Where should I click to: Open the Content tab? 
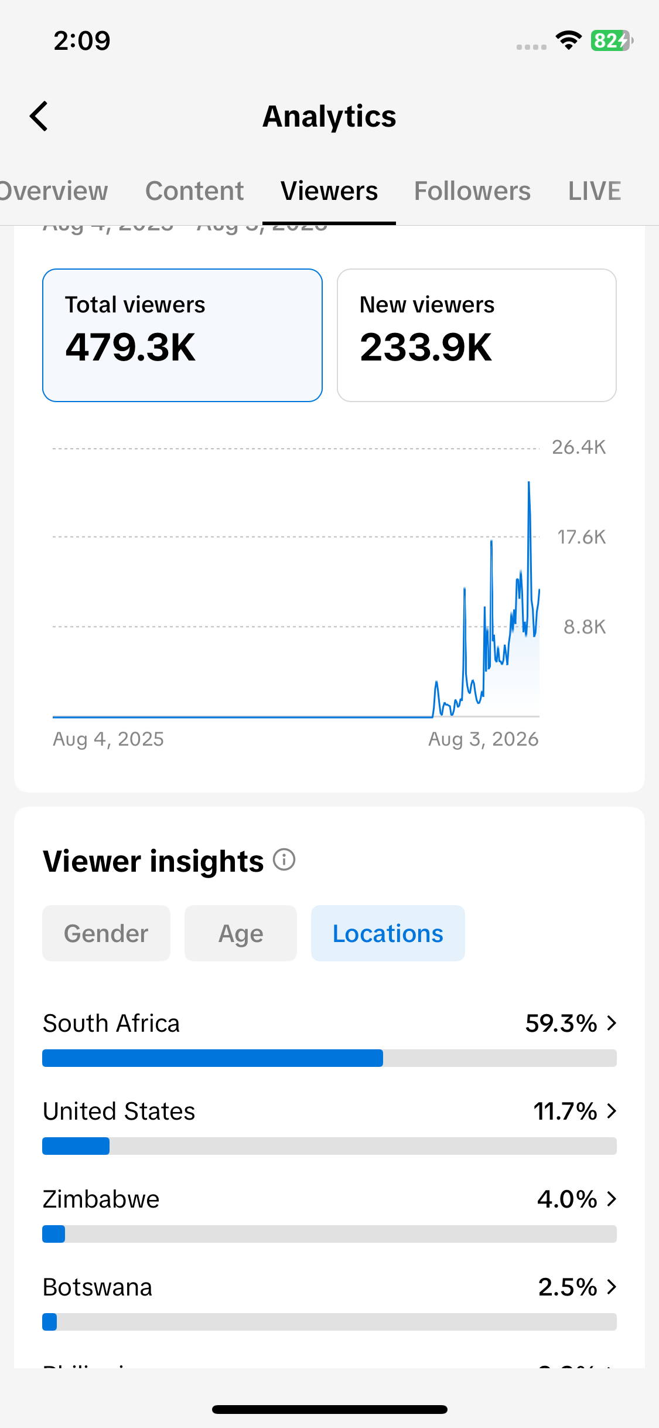pos(194,191)
